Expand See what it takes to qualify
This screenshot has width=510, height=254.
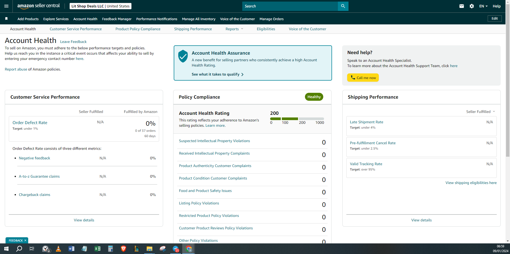coord(218,74)
